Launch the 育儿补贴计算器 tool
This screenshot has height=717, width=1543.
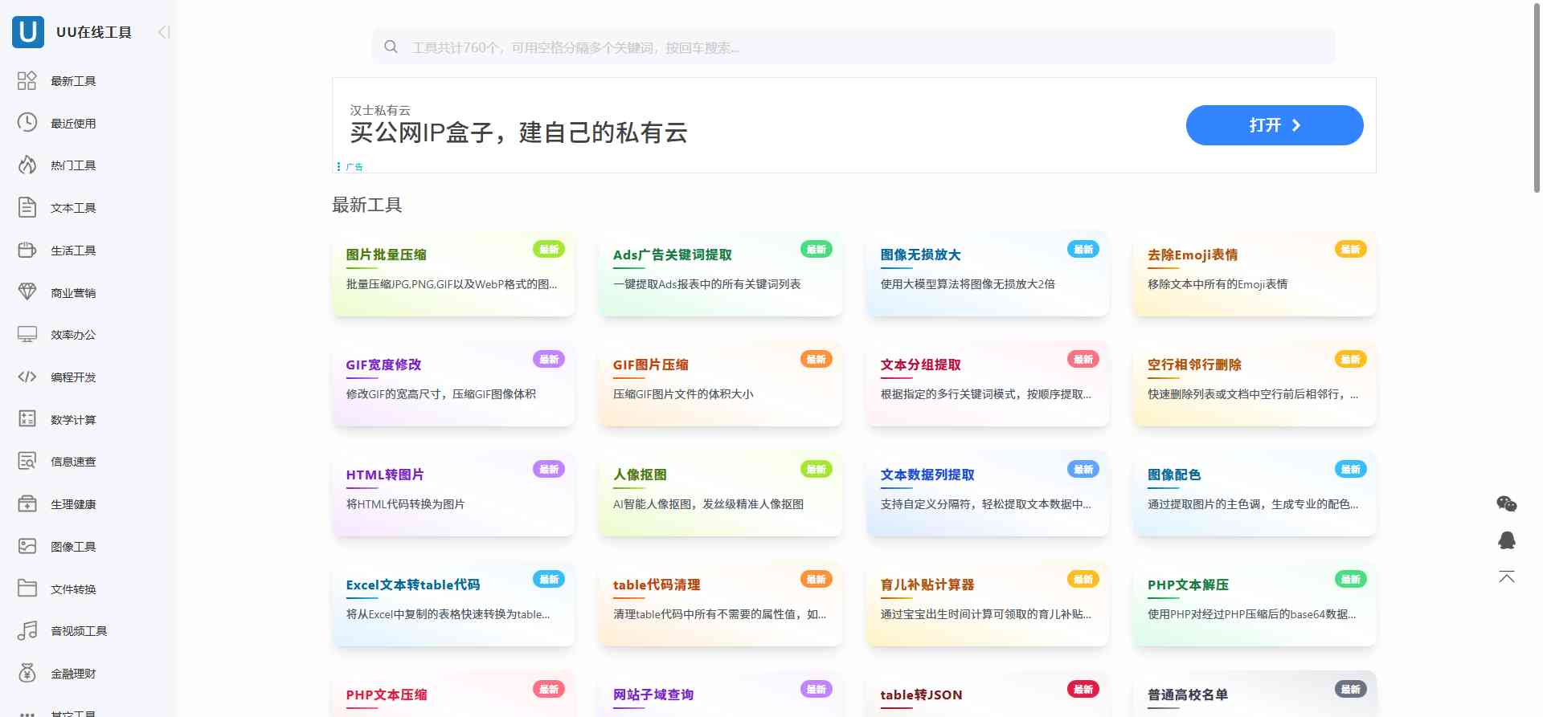[x=987, y=603]
